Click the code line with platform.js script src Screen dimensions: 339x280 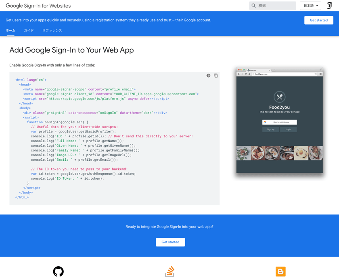(x=96, y=99)
